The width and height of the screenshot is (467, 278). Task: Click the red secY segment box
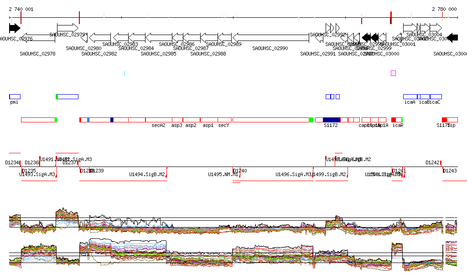coord(224,120)
